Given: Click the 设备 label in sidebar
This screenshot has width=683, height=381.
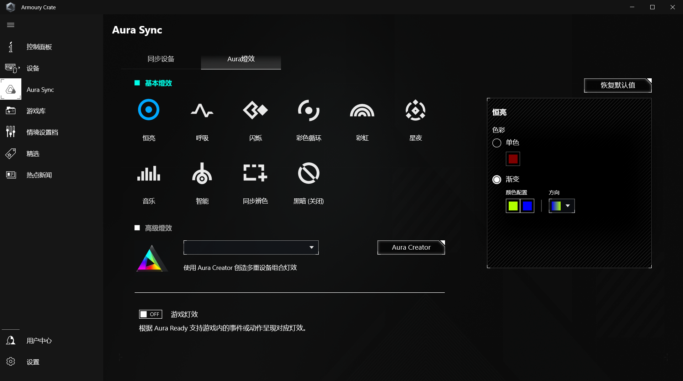Looking at the screenshot, I should tap(33, 68).
